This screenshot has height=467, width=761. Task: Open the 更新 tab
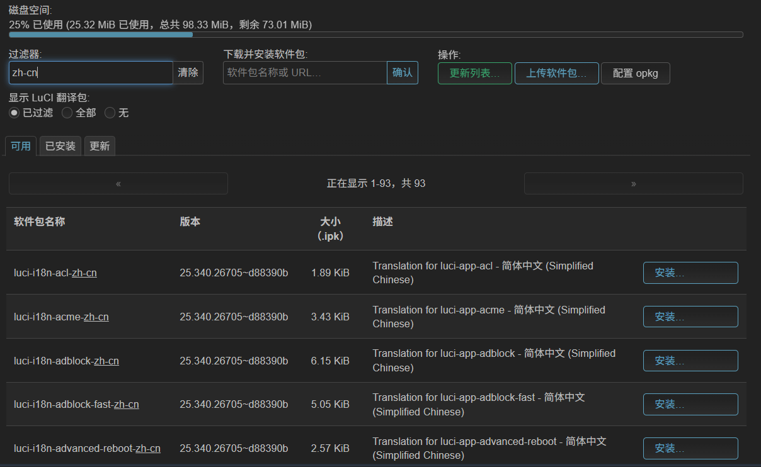(x=100, y=146)
